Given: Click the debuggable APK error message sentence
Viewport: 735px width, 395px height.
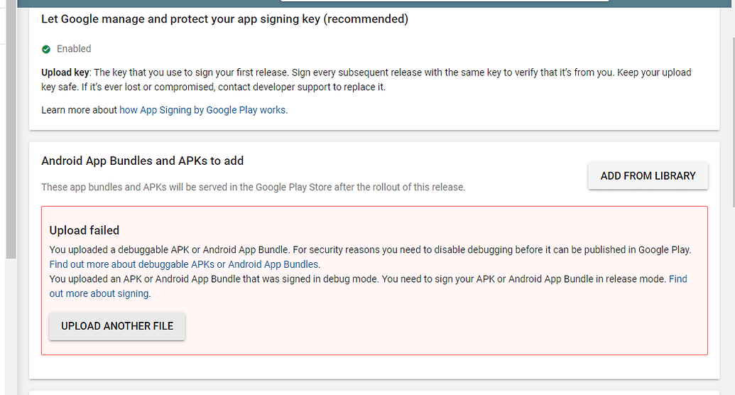Looking at the screenshot, I should 370,249.
